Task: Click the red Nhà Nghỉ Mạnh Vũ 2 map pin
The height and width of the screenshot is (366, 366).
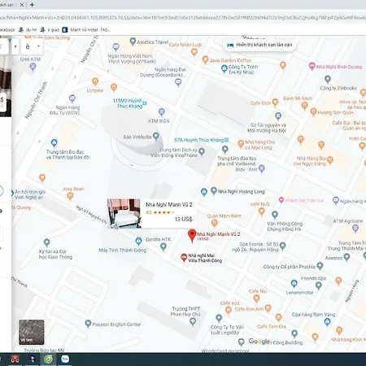Action: (x=192, y=235)
